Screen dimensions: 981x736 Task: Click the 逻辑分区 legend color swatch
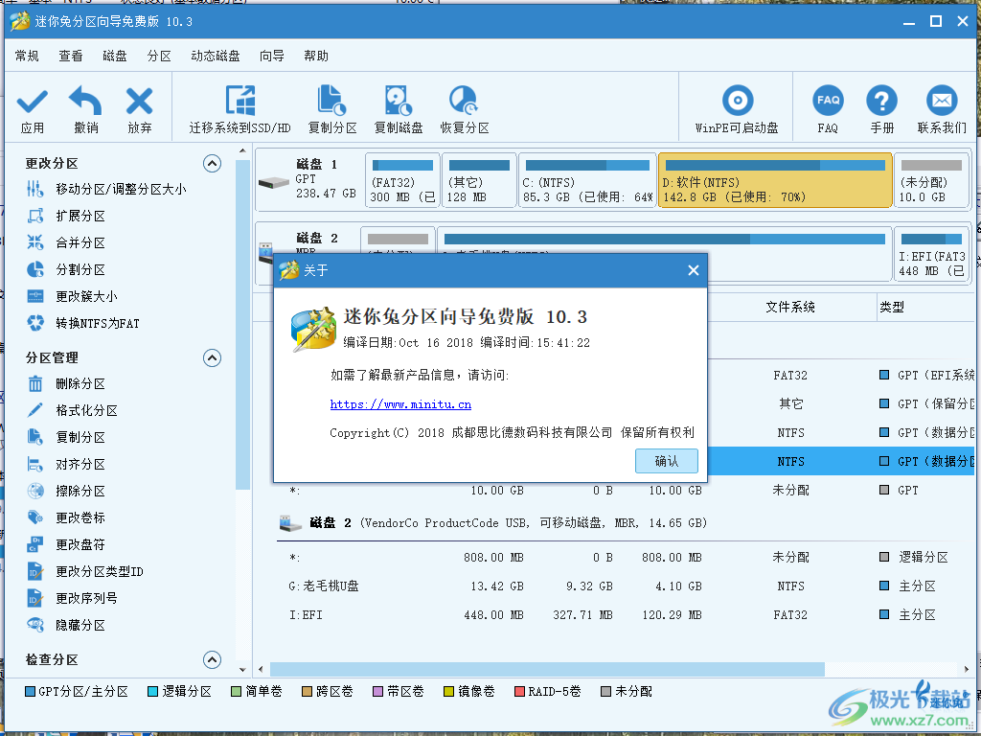155,690
